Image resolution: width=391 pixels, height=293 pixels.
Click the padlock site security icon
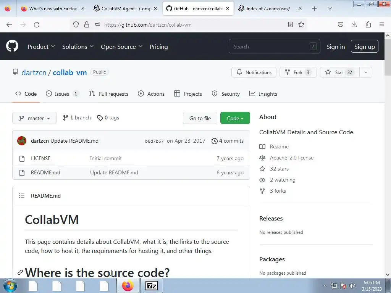[87, 24]
